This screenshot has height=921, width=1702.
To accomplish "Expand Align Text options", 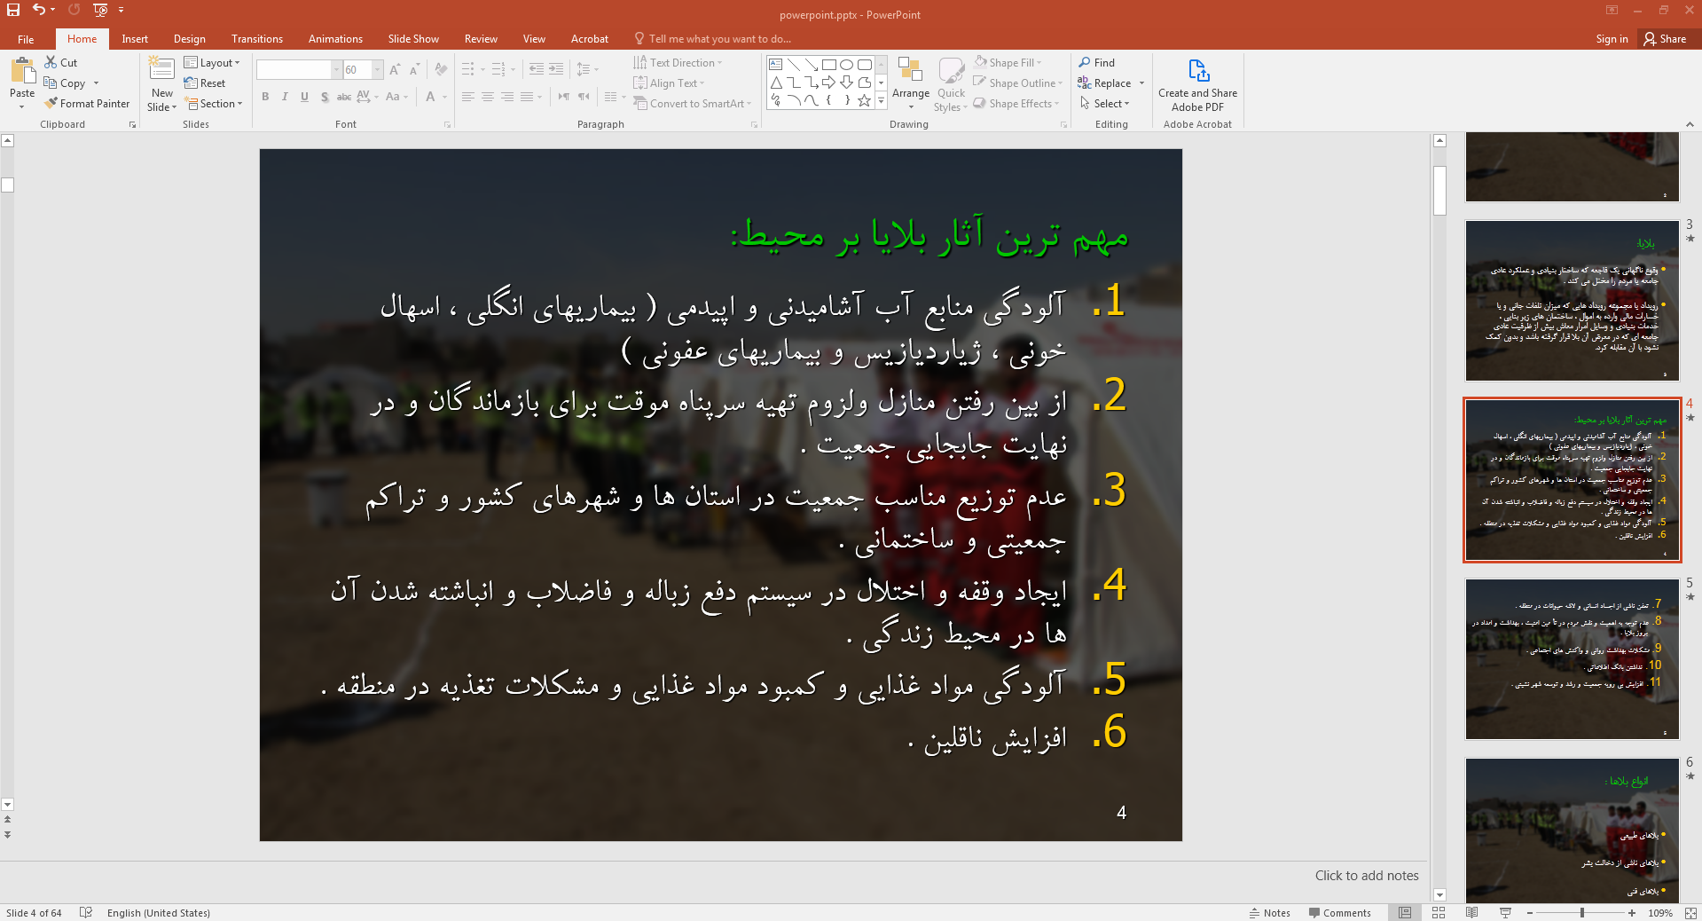I will click(669, 83).
